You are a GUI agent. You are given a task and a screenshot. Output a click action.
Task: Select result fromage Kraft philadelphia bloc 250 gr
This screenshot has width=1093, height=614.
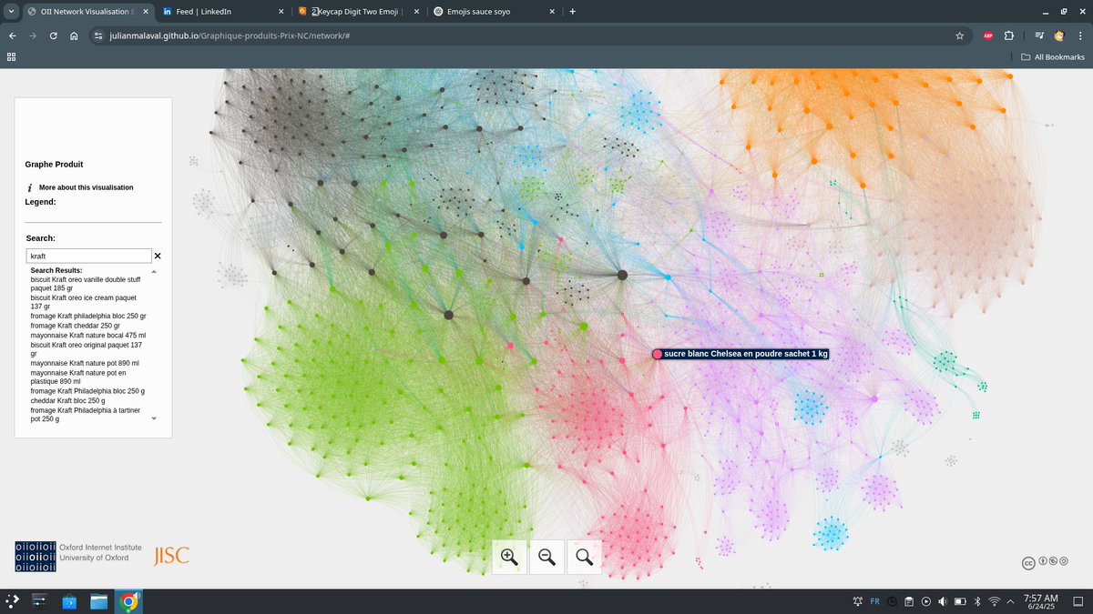(87, 316)
